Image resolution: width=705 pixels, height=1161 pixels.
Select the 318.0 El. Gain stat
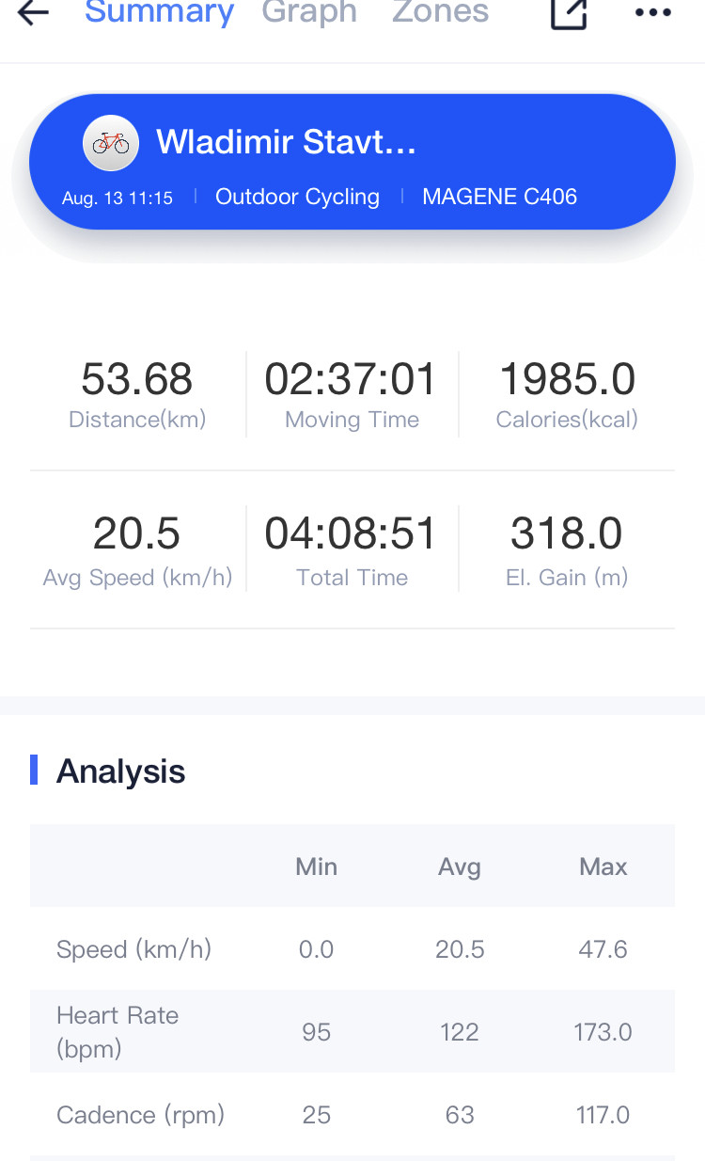[x=567, y=551]
